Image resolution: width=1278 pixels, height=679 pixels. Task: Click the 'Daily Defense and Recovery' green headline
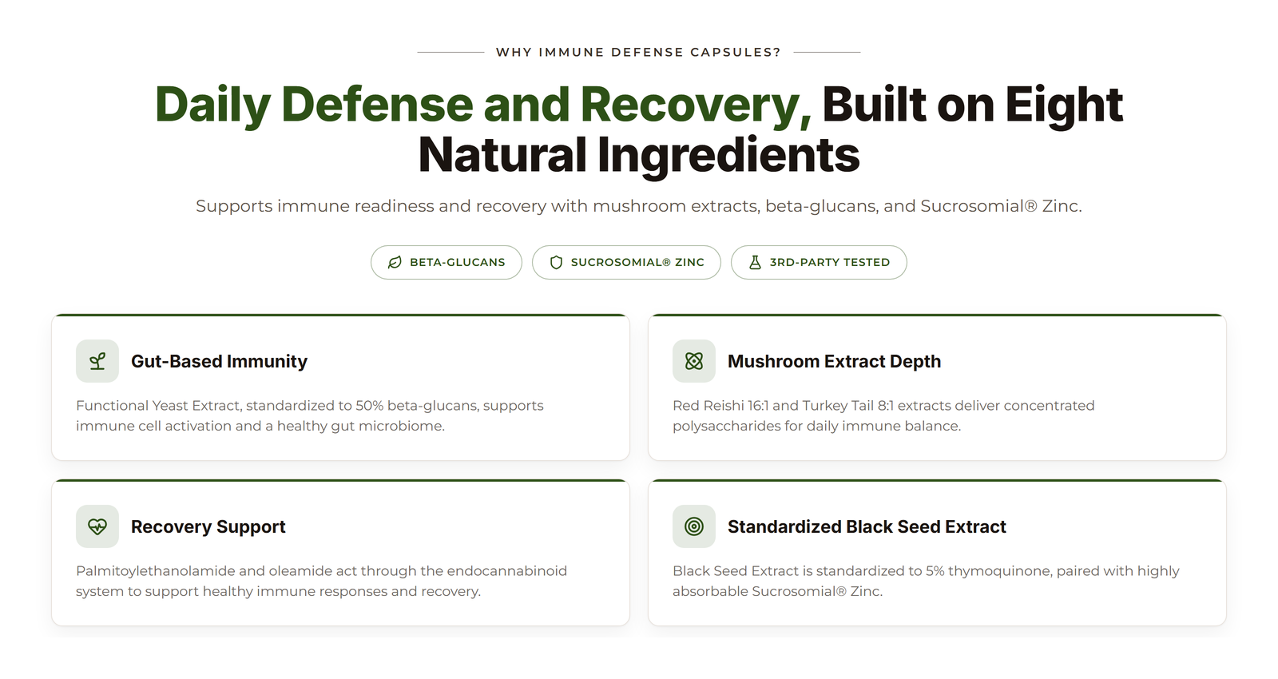coord(483,105)
